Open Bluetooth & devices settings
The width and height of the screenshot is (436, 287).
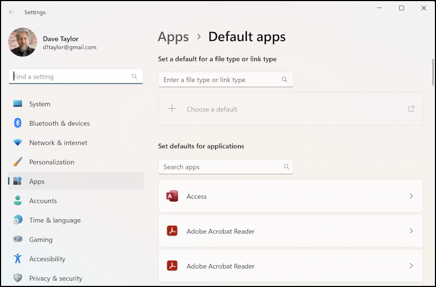[75, 123]
